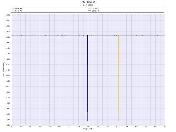Click the 352 x-axis tick label

pyautogui.click(x=117, y=126)
